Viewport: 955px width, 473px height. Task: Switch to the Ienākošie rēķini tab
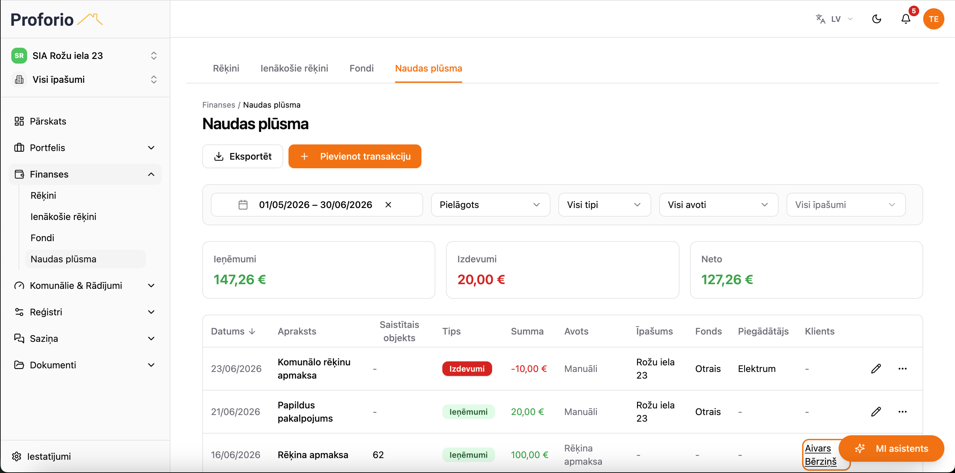pyautogui.click(x=294, y=68)
